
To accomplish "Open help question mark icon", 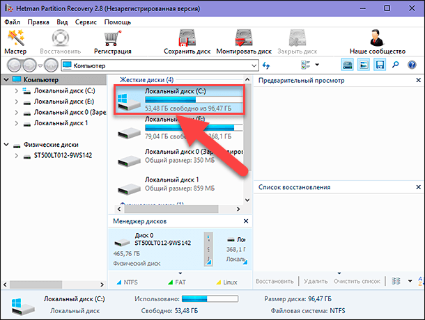I will 412,65.
